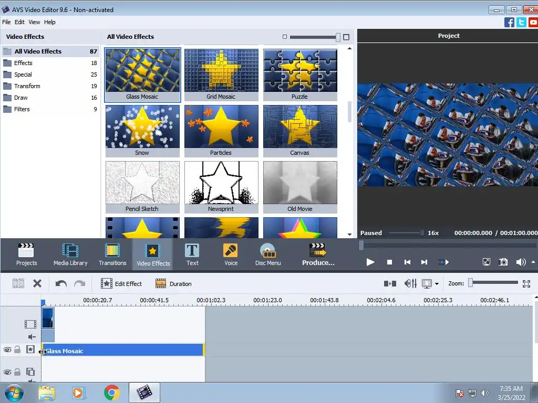Select the Effects category folder
The width and height of the screenshot is (538, 403).
[50, 63]
